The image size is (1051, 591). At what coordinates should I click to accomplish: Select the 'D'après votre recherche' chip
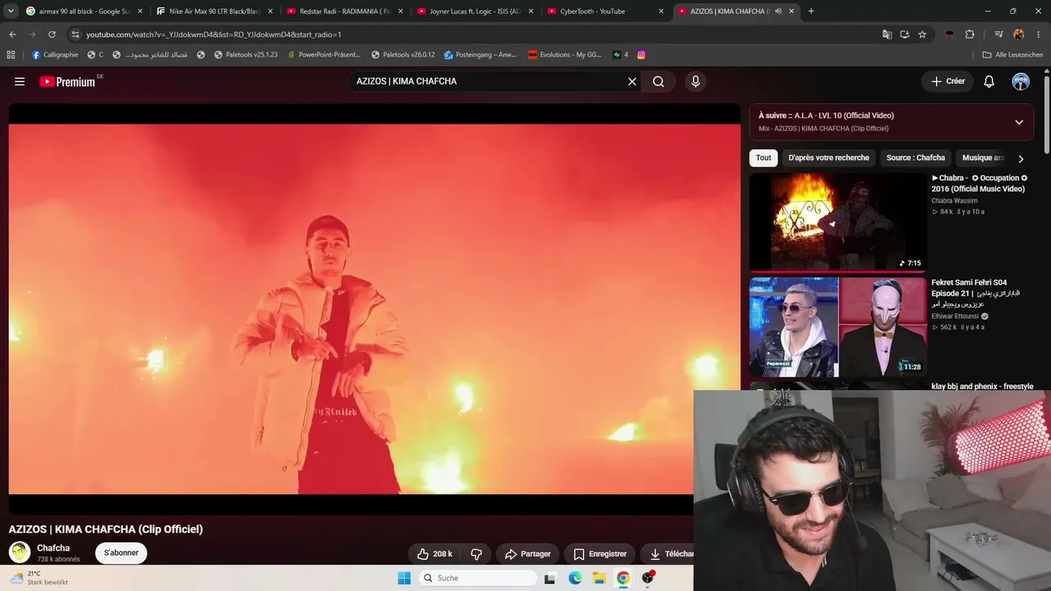pyautogui.click(x=828, y=158)
